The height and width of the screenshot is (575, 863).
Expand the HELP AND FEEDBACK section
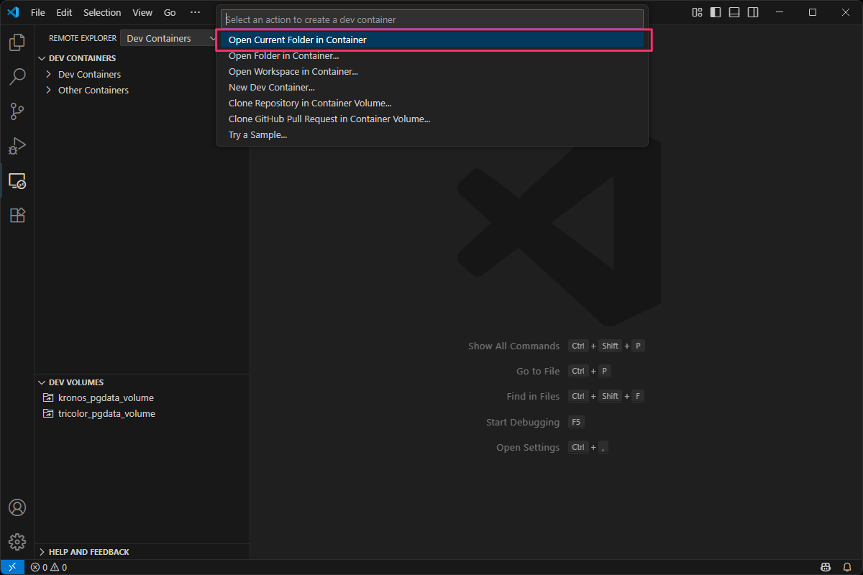(142, 552)
